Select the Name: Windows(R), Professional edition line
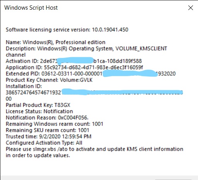Image resolution: width=198 pixels, height=180 pixels. pyautogui.click(x=56, y=42)
